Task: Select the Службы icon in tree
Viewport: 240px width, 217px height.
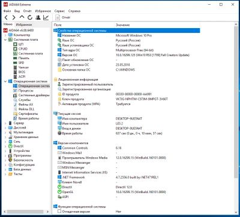Action: point(15,100)
